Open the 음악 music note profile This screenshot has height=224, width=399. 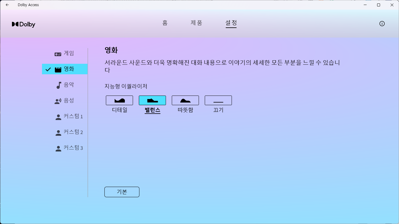pyautogui.click(x=58, y=84)
